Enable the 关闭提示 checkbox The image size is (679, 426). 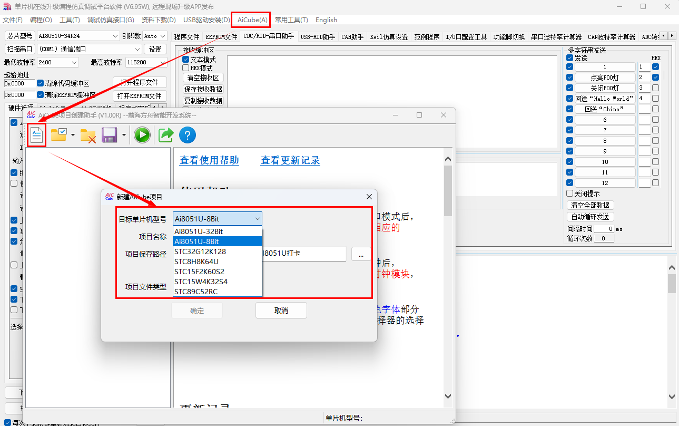(x=569, y=193)
